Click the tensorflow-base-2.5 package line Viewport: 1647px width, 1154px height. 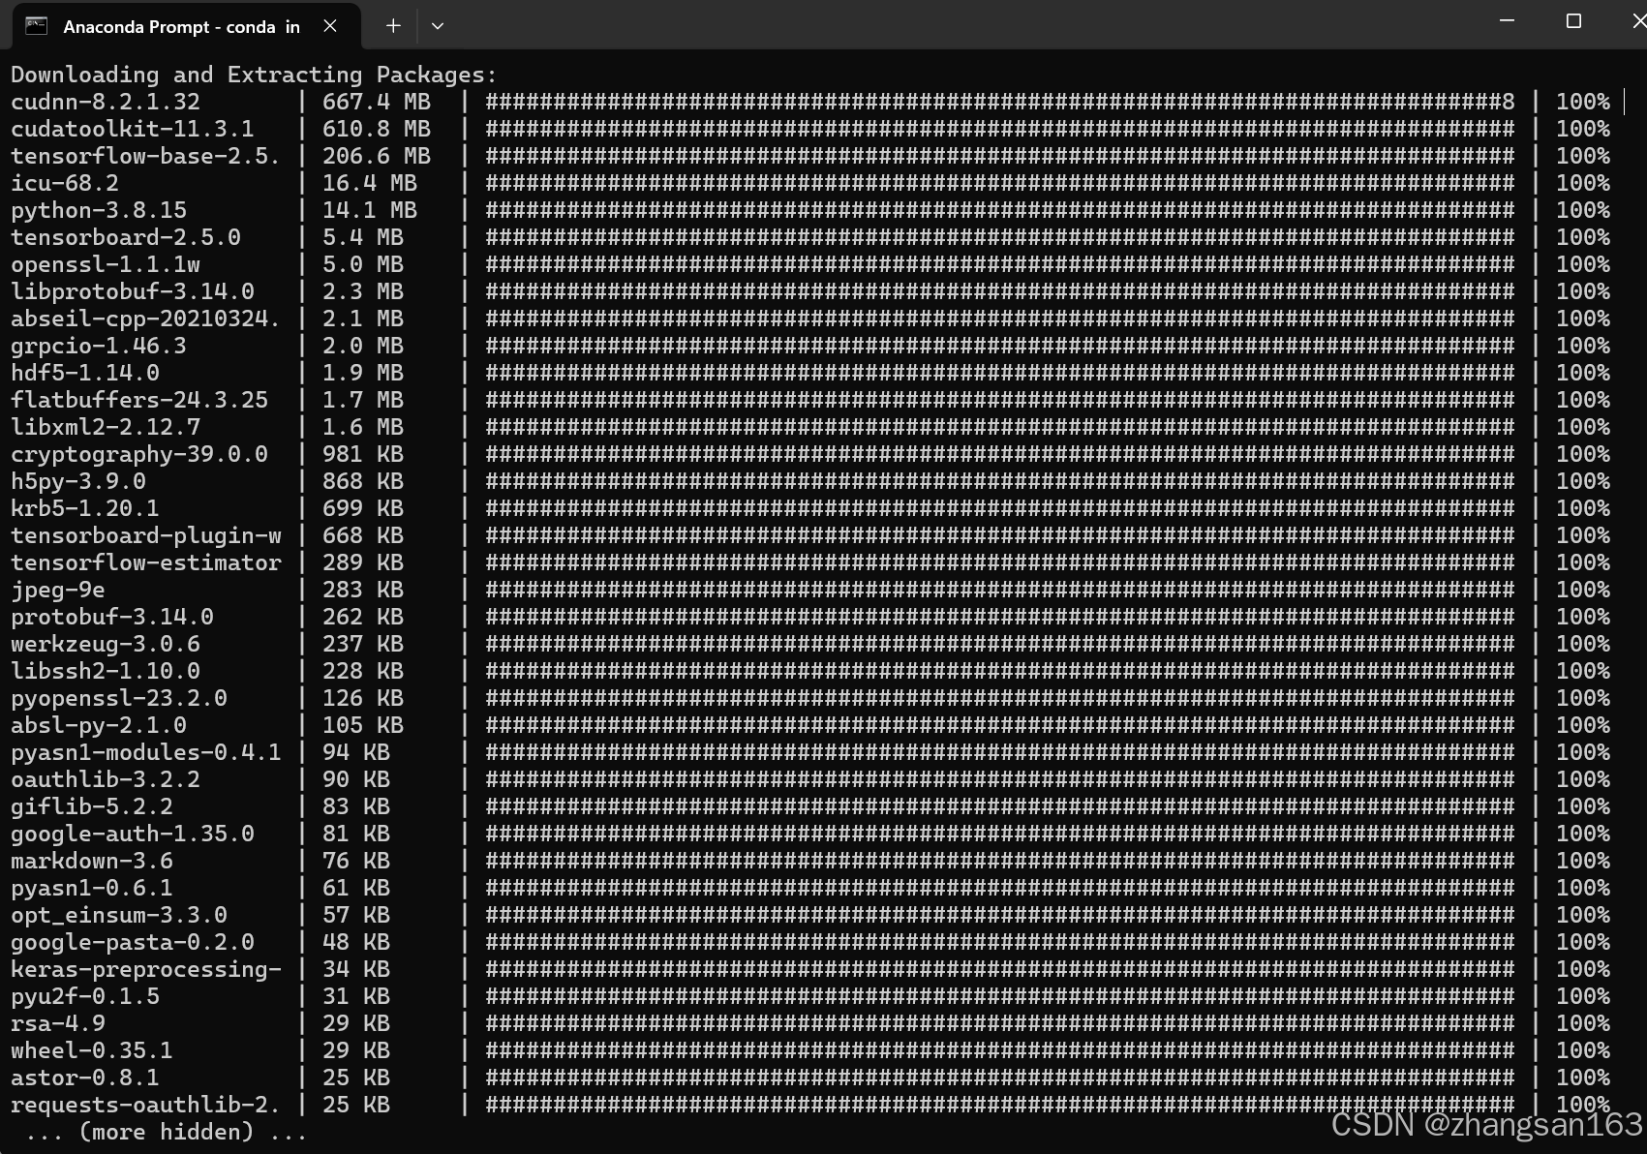tap(143, 155)
